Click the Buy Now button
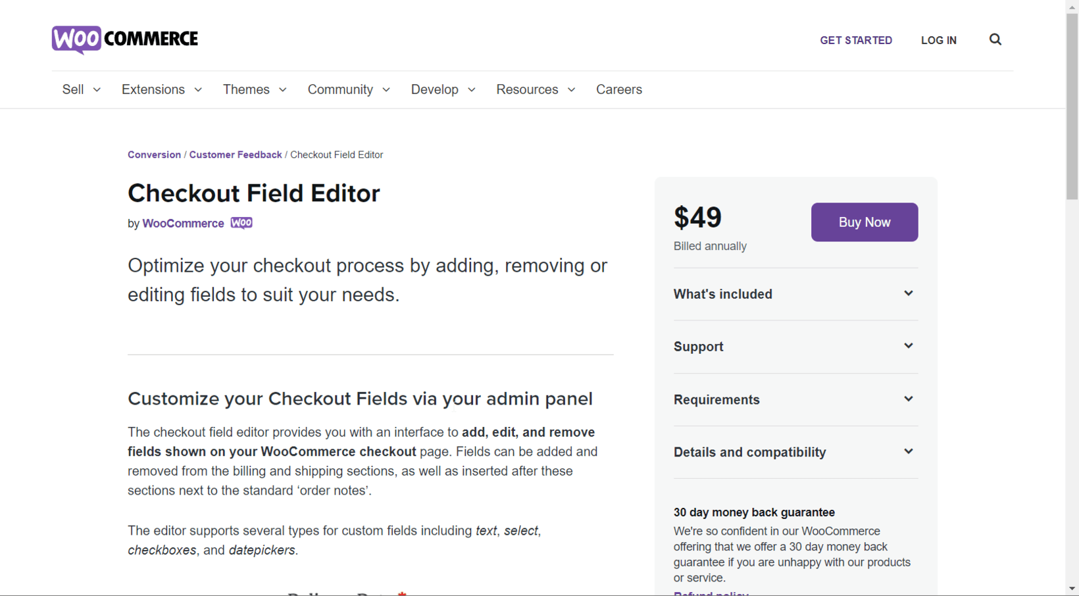Image resolution: width=1079 pixels, height=596 pixels. pos(864,222)
